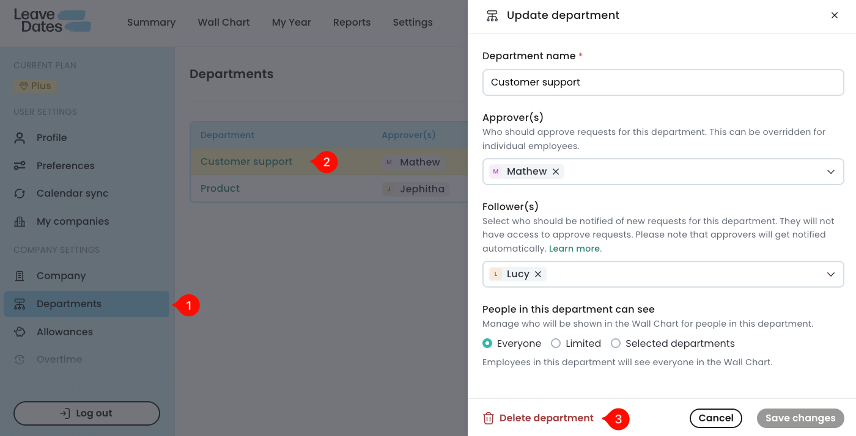Viewport: 856px width, 436px height.
Task: Choose the Limited visibility radio button
Action: (x=556, y=343)
